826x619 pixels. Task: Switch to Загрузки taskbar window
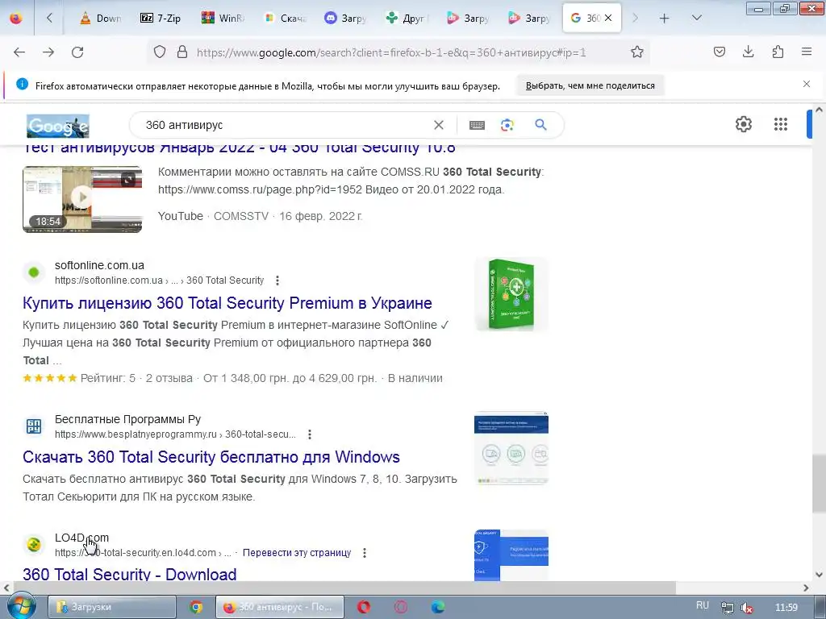(x=111, y=607)
